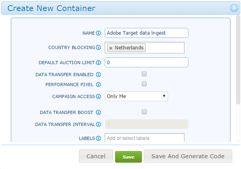Click the info icon next to NAME
241x169 pixels.
point(98,33)
